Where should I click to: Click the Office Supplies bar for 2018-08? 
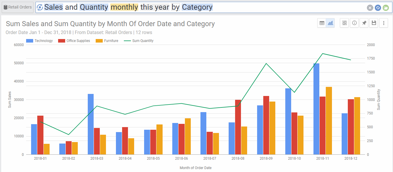238,127
